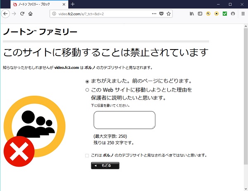Open a new tab with the plus button
The width and height of the screenshot is (248, 191).
[x=73, y=4]
